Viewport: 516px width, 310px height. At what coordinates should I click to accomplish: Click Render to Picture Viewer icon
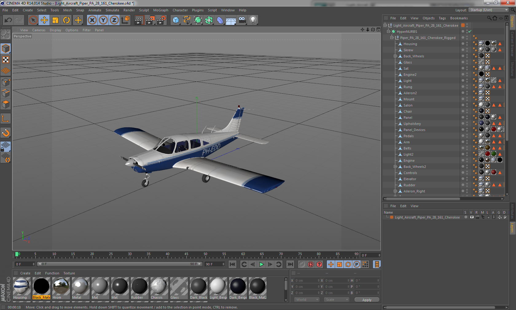coord(150,20)
